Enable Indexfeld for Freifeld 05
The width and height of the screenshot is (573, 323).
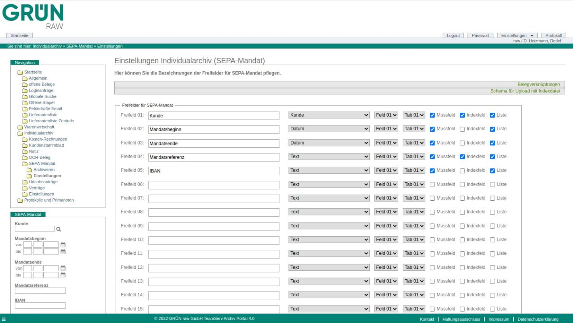click(x=462, y=170)
